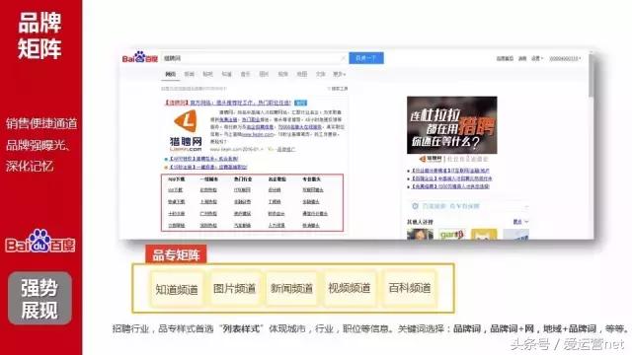
Task: Open the search tools filter link
Action: tap(338, 89)
